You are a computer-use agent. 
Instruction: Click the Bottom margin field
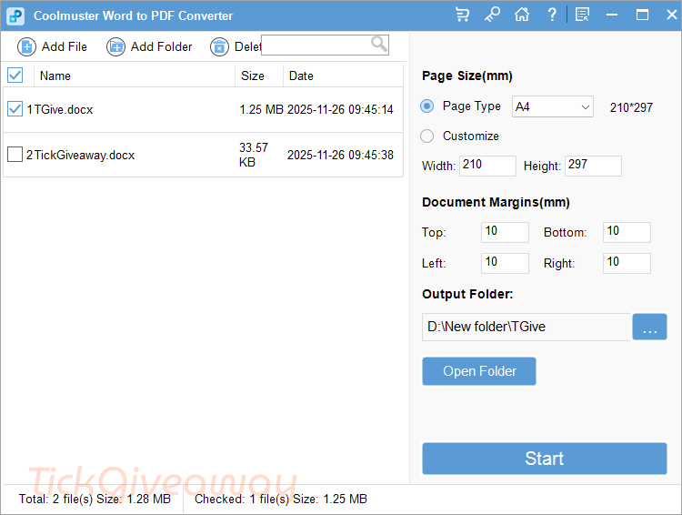627,232
